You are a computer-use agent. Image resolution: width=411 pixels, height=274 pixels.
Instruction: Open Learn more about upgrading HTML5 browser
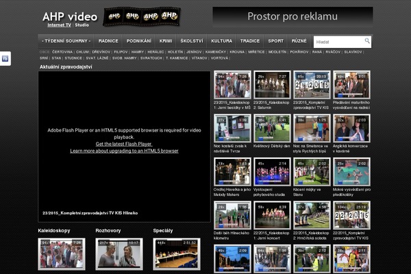coord(124,151)
